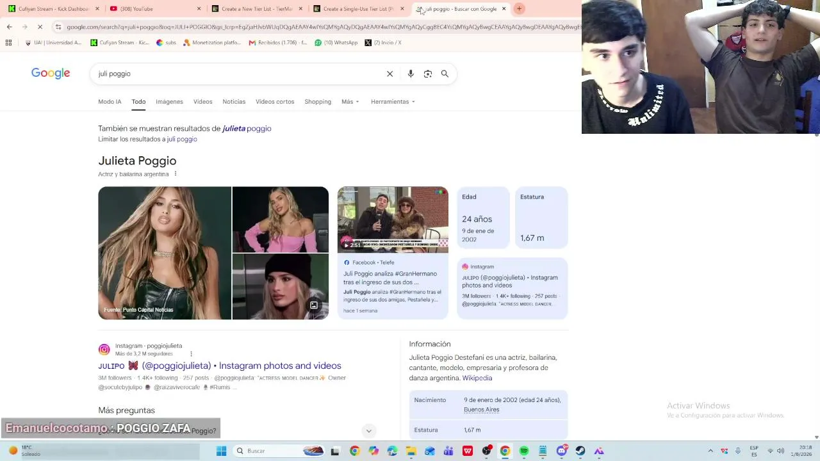Open the Wikipedia link in Información
820x461 pixels.
click(x=477, y=378)
